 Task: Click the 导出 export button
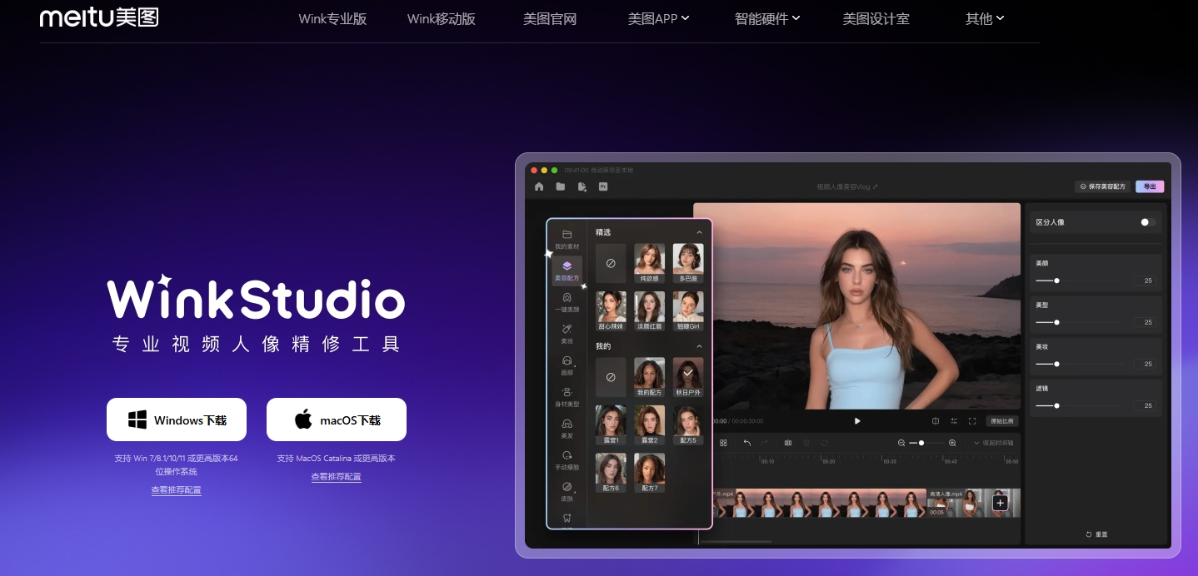coord(1150,186)
